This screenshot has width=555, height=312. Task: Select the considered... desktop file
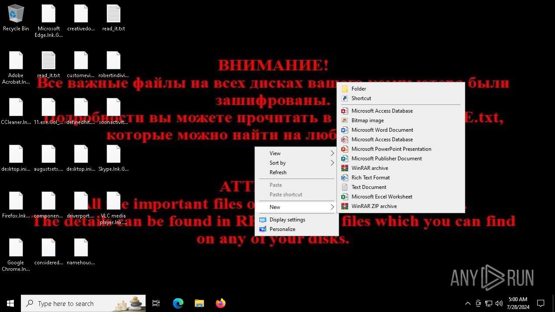[49, 252]
